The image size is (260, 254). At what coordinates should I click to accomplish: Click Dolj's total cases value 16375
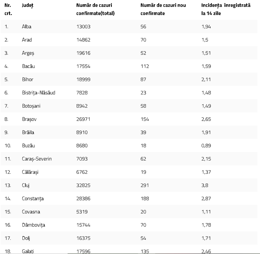[83, 238]
